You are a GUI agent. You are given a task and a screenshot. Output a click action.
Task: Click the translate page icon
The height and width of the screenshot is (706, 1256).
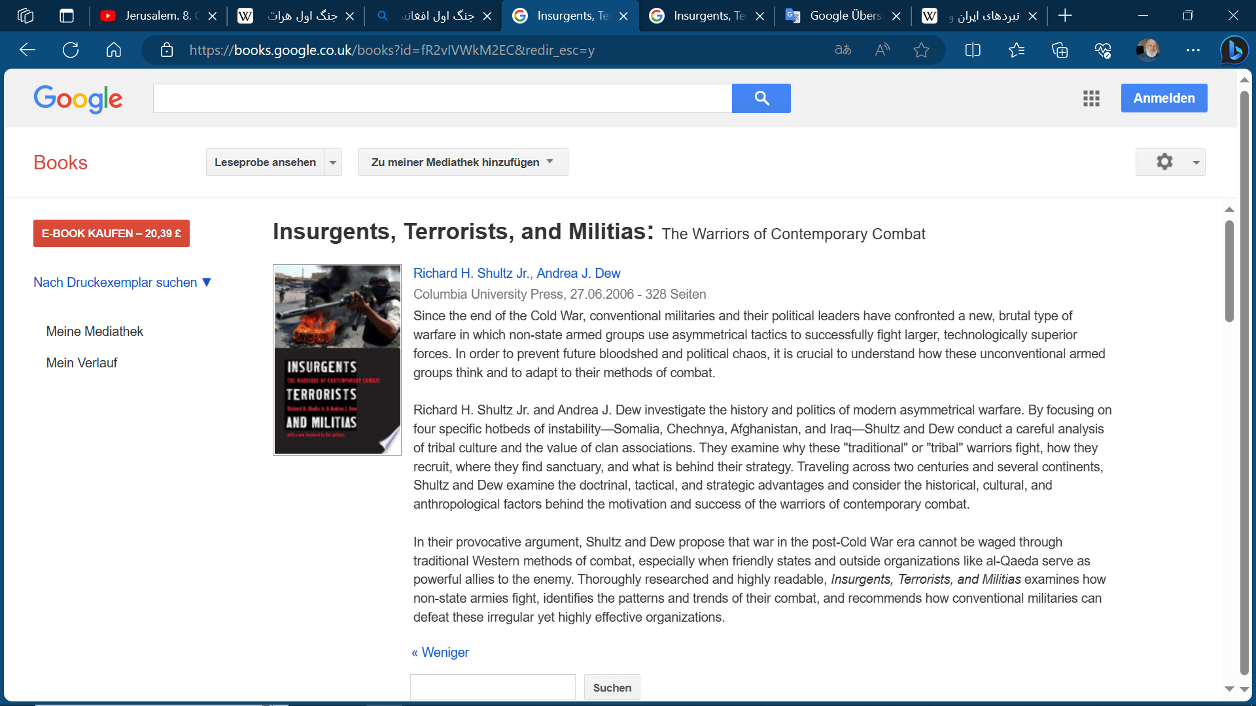(843, 50)
